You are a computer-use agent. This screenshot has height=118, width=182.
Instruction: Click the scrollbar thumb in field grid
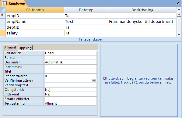[179, 14]
